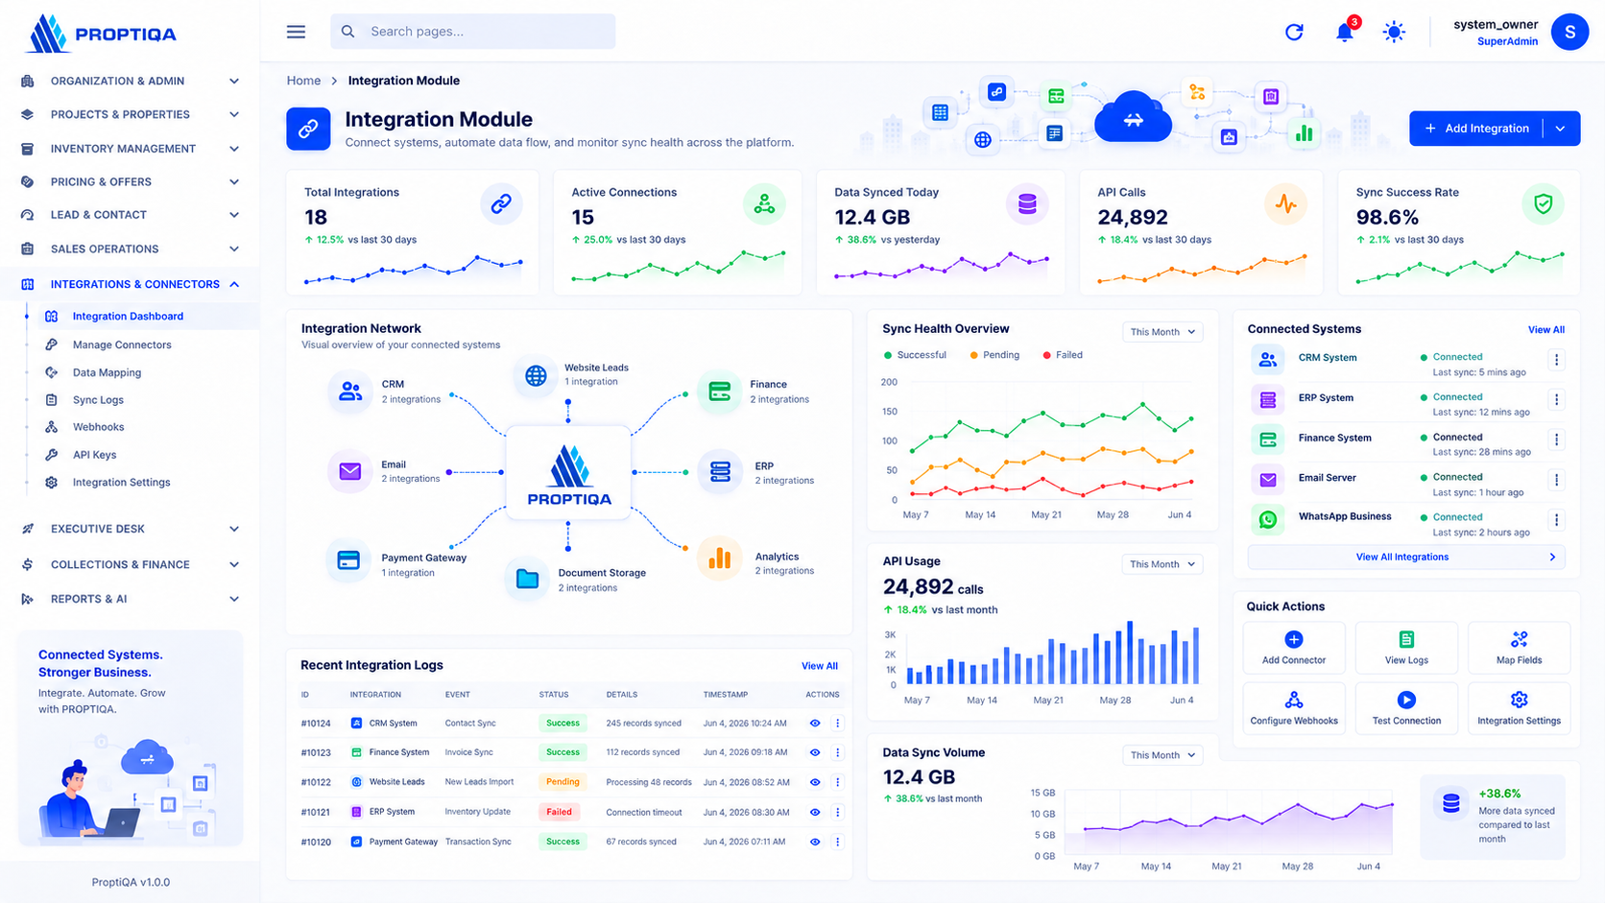Click View Logs quick action

pos(1406,648)
